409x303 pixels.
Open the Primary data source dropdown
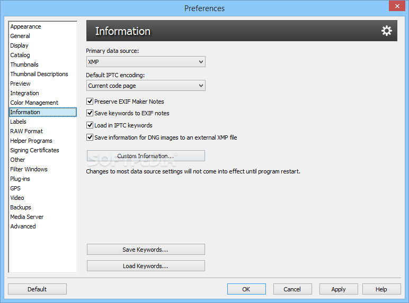[x=146, y=62]
